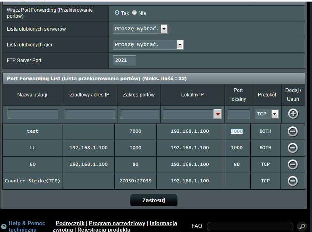Click the highlighted 7000 local port value

coord(237,131)
